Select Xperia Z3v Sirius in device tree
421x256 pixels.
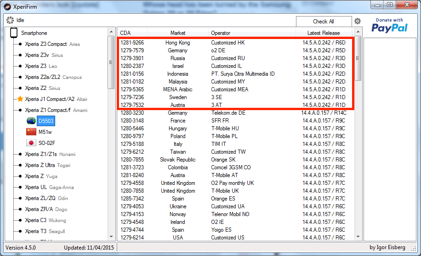point(44,55)
